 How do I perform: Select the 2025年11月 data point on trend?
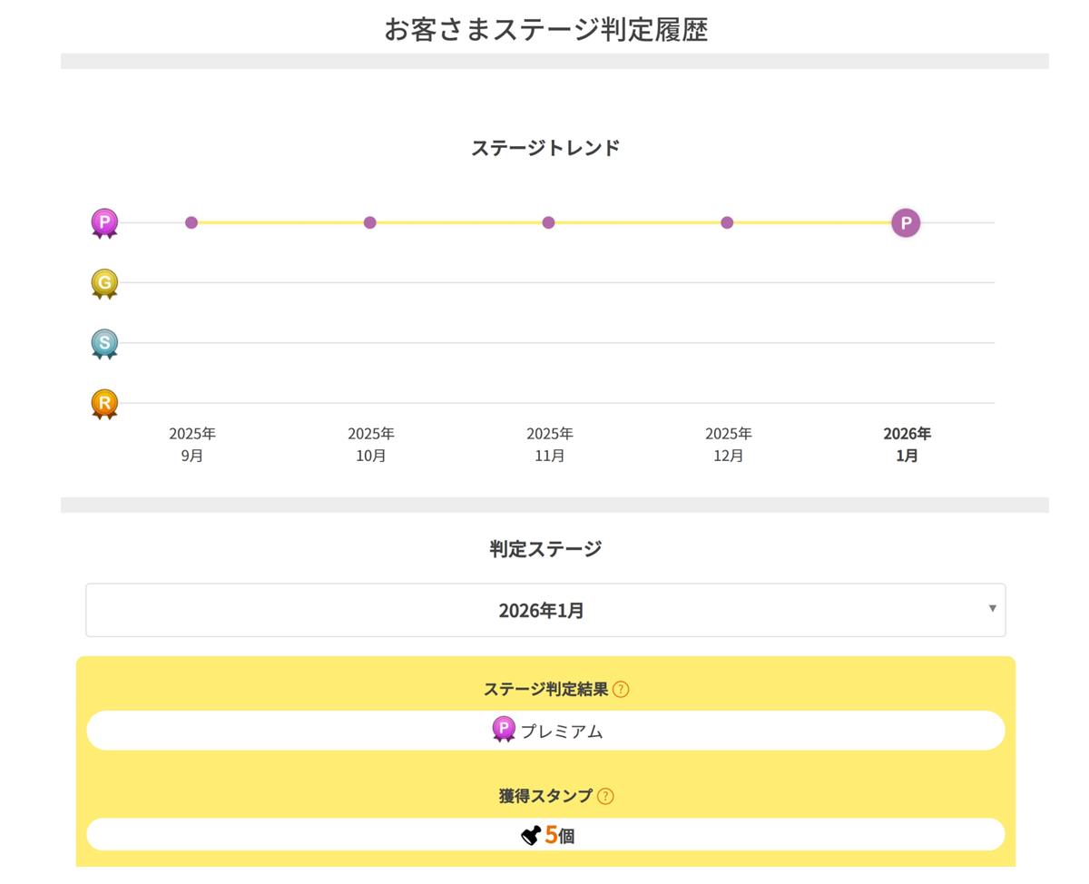pos(548,222)
